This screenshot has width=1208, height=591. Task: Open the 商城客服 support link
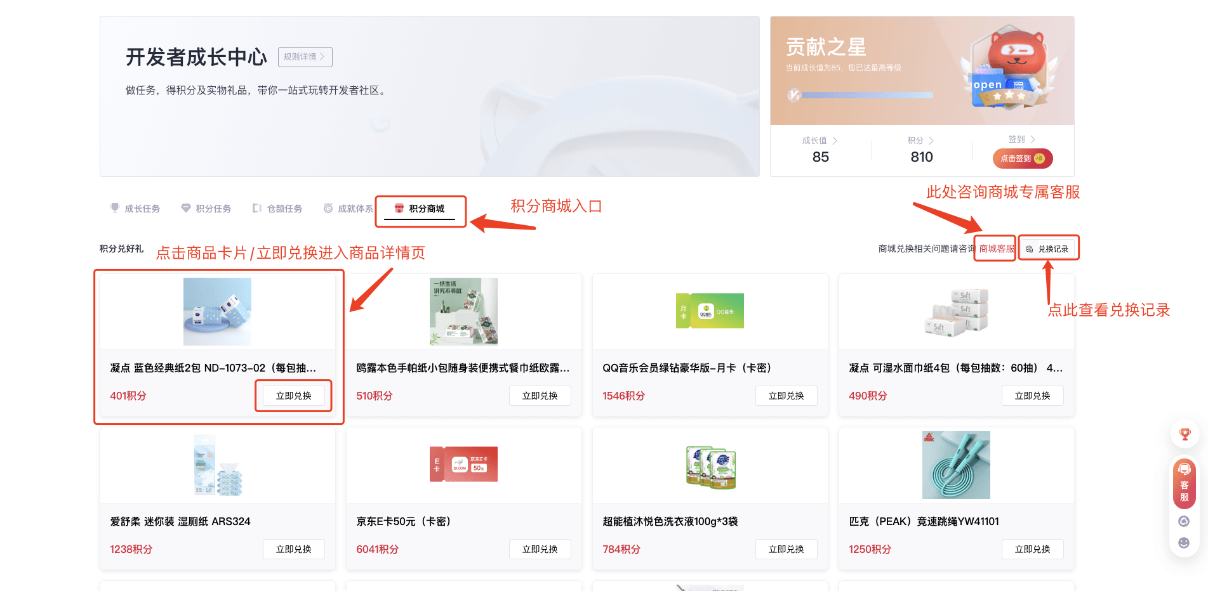(x=996, y=249)
